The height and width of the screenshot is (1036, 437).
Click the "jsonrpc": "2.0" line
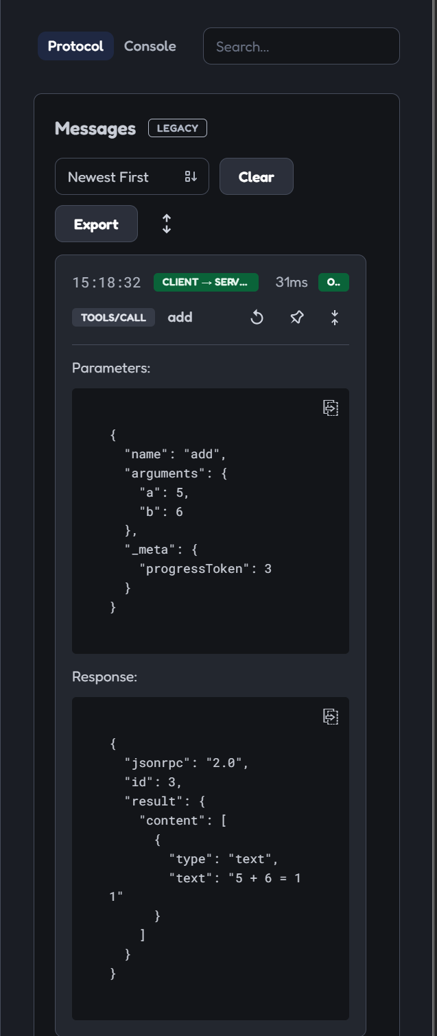(187, 763)
